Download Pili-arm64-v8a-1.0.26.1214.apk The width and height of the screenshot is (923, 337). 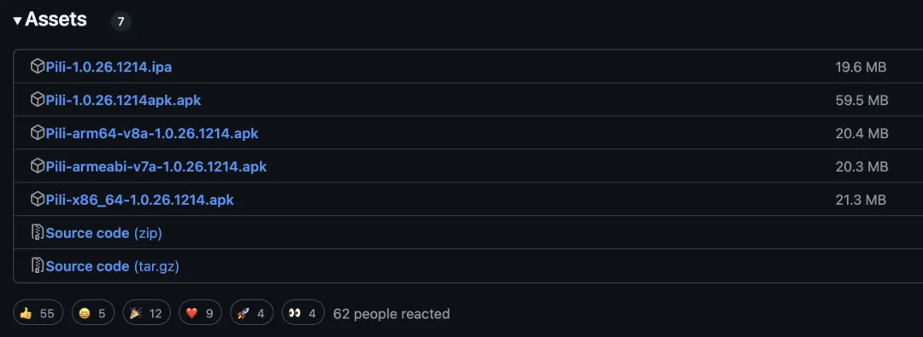click(x=152, y=133)
